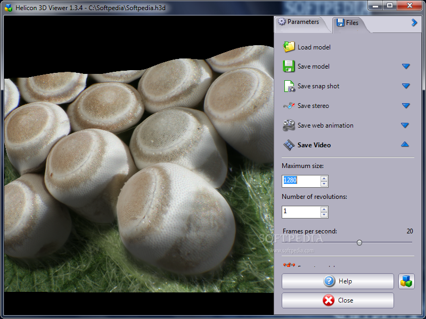Increase Maximum size with the up arrow
The width and height of the screenshot is (426, 319).
click(x=324, y=178)
